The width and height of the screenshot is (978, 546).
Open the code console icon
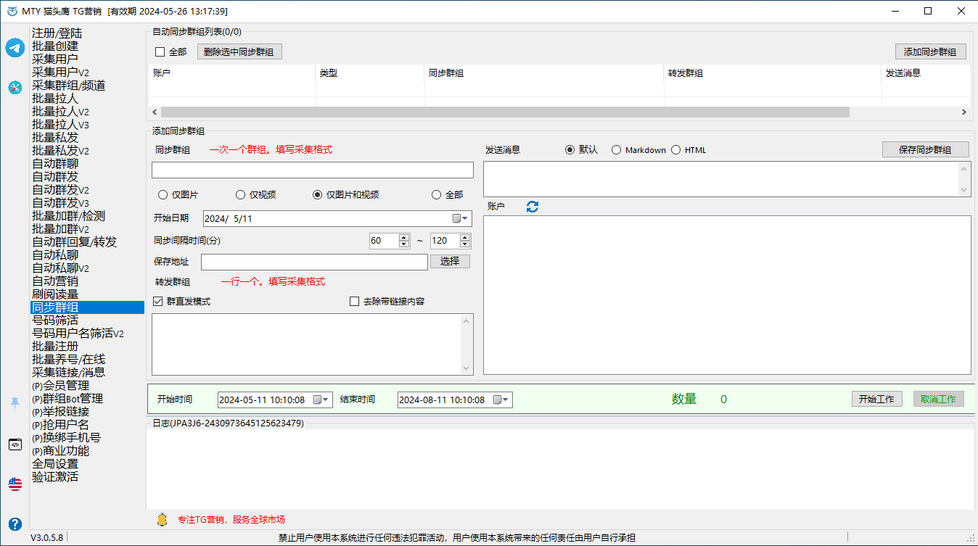(x=15, y=444)
